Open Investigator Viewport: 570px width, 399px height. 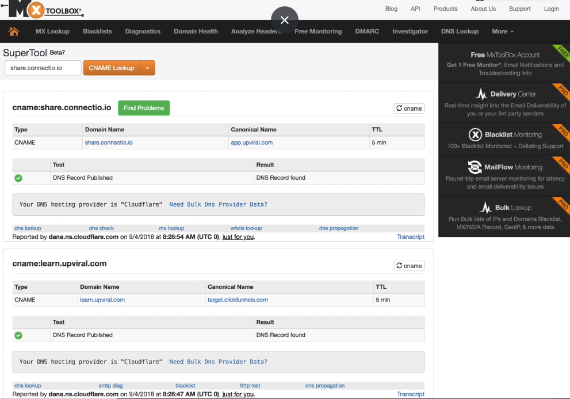tap(410, 32)
